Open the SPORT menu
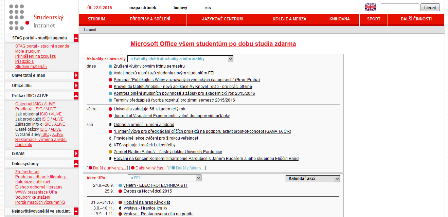The image size is (448, 217). click(x=374, y=19)
